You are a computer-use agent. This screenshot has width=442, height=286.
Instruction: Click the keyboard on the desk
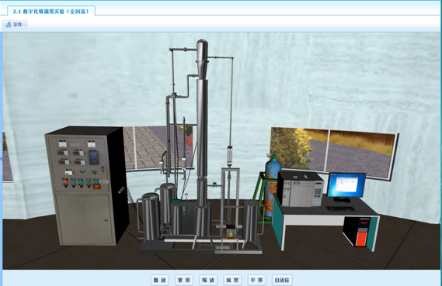point(341,208)
